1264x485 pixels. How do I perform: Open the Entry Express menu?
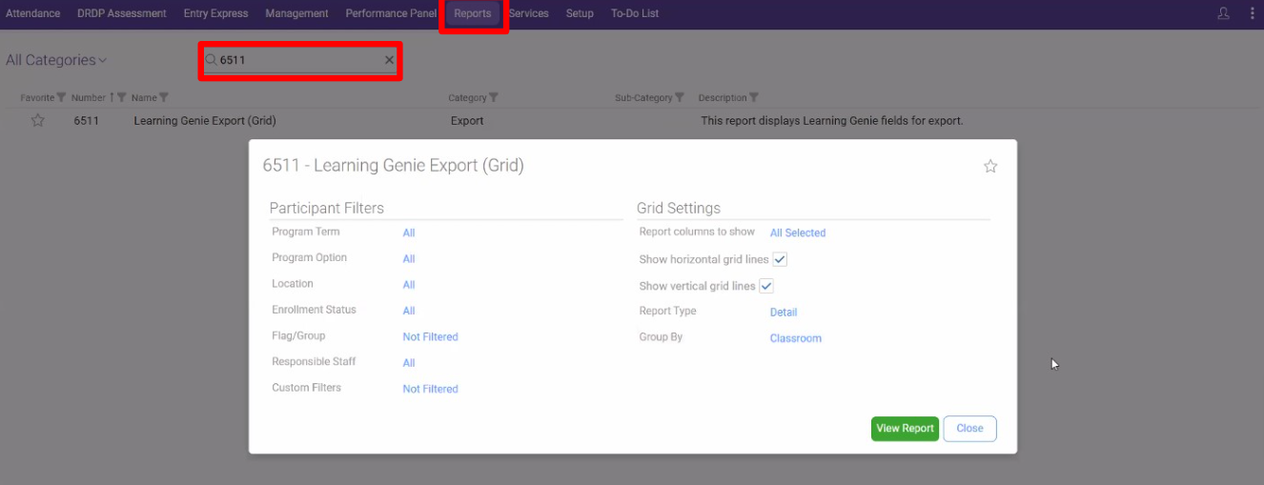coord(215,13)
